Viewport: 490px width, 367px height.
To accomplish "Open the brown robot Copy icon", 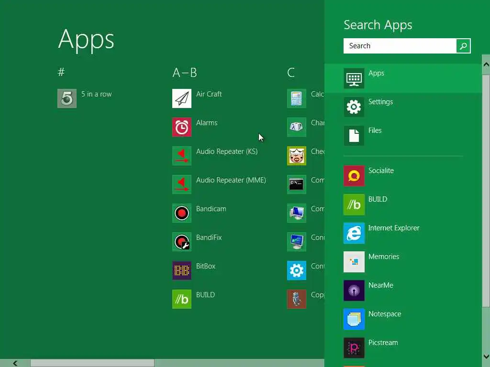I will [297, 299].
